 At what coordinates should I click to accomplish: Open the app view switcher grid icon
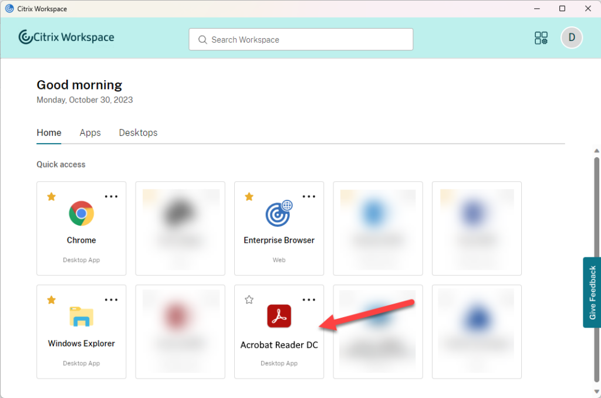point(541,38)
